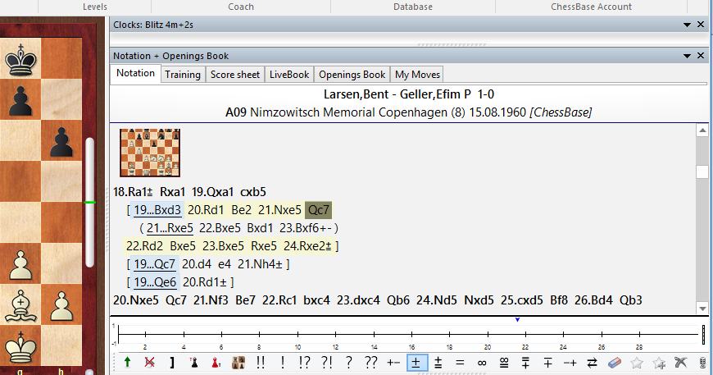
Task: Apply the double question mark blunder symbol
Action: pyautogui.click(x=371, y=363)
